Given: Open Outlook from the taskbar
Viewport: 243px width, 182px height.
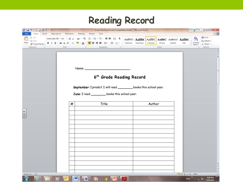Looking at the screenshot, I should click(x=67, y=179).
